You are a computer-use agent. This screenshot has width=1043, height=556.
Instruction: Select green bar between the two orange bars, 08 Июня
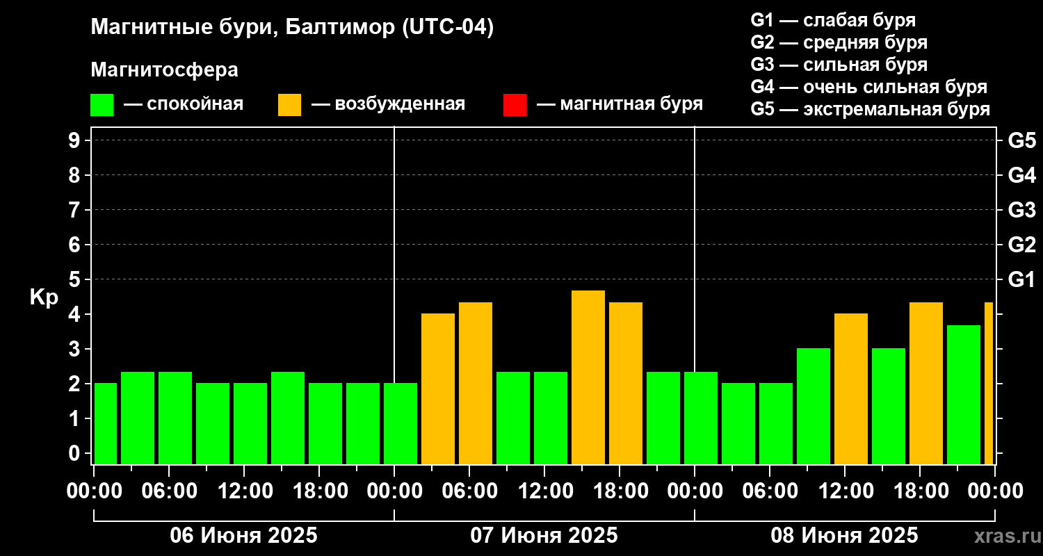889,406
